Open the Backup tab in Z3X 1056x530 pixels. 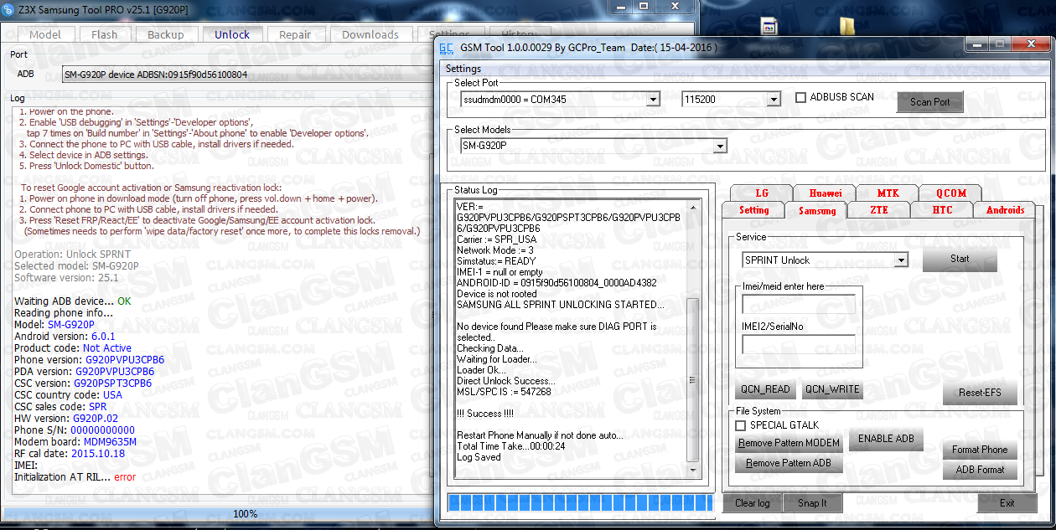[166, 34]
